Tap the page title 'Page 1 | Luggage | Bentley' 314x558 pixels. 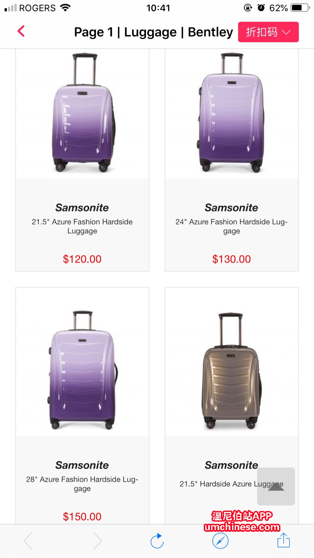coord(153,32)
